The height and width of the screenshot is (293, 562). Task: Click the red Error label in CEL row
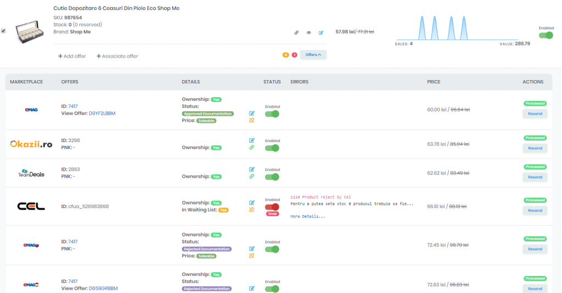[x=272, y=214]
